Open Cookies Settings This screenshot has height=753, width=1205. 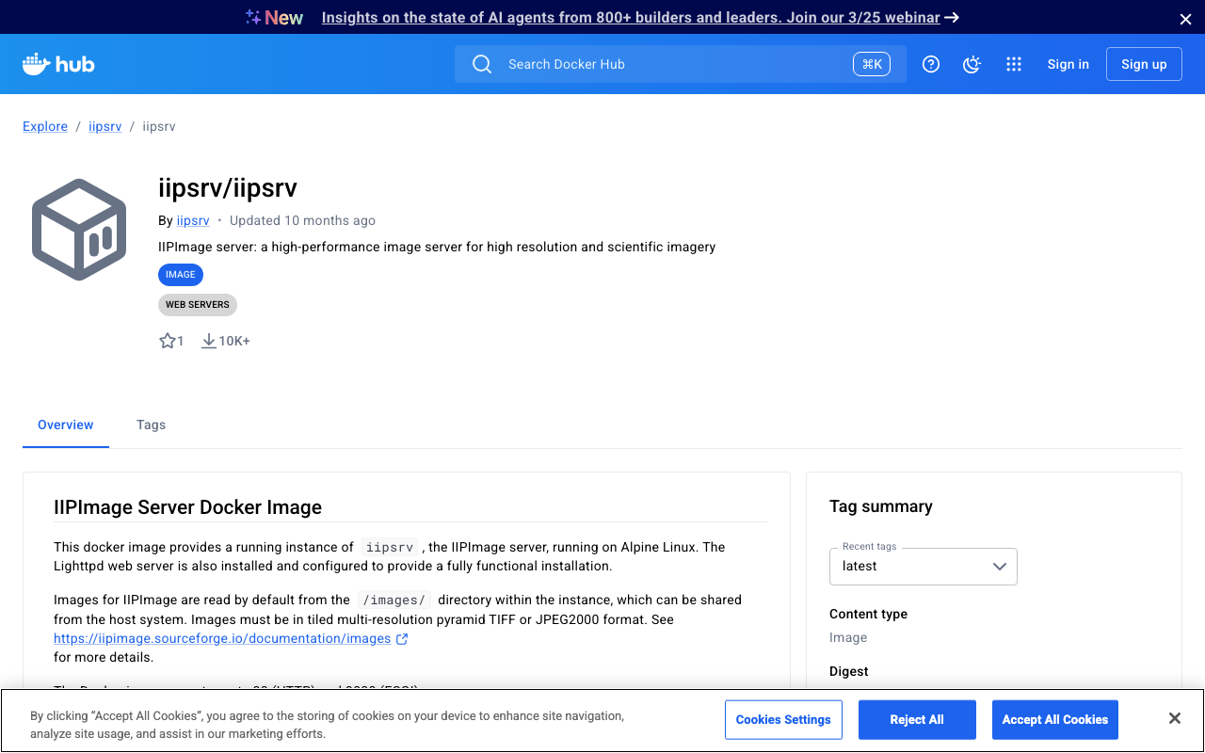pos(783,719)
